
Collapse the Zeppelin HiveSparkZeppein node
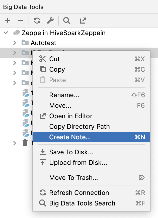tap(6, 33)
